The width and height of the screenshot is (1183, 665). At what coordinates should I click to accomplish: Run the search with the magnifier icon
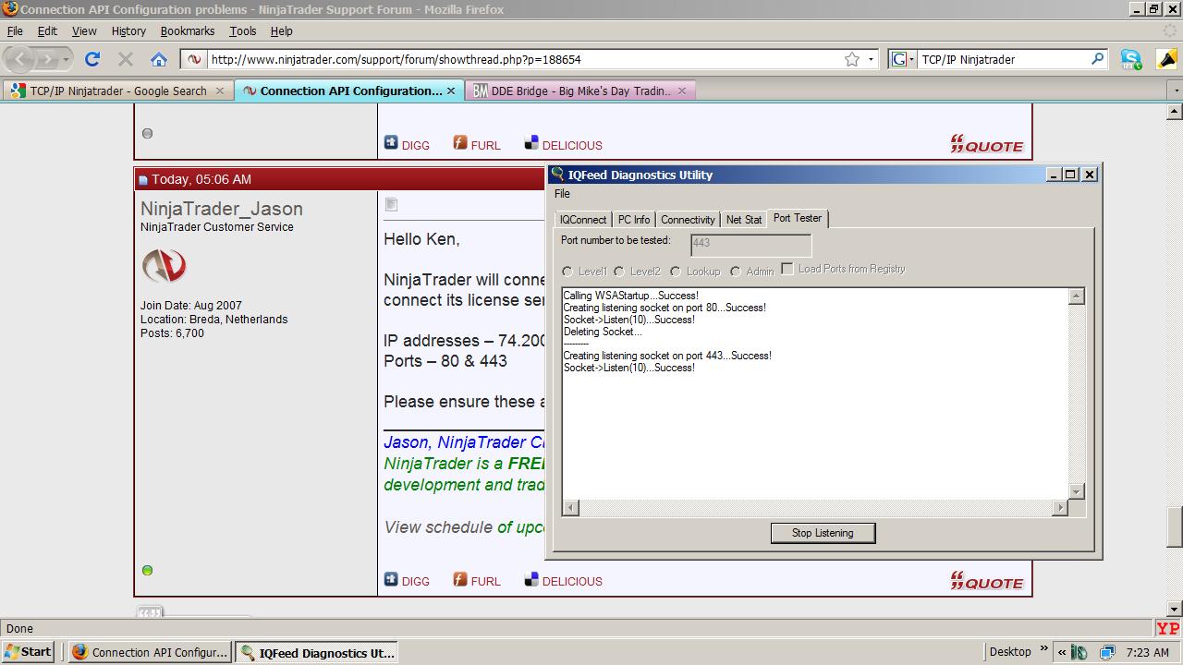(1097, 59)
